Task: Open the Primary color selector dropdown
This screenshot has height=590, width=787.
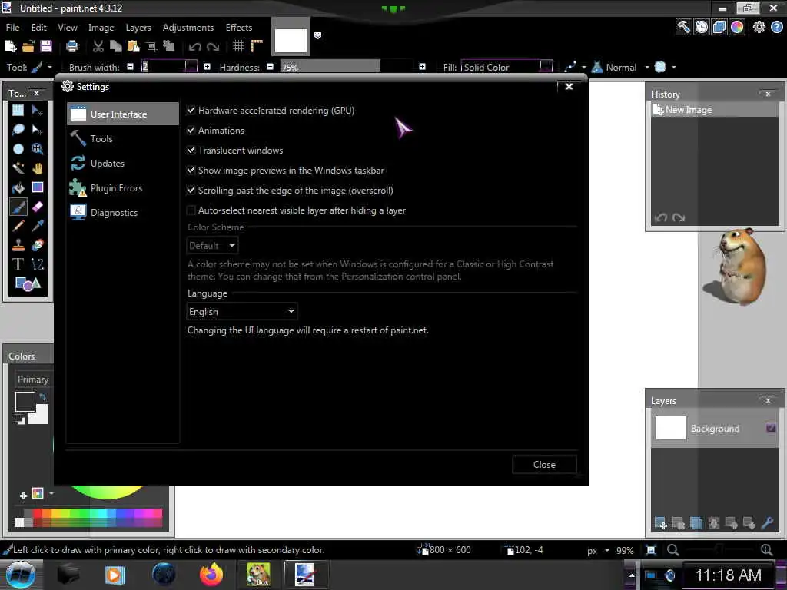Action: pyautogui.click(x=33, y=380)
